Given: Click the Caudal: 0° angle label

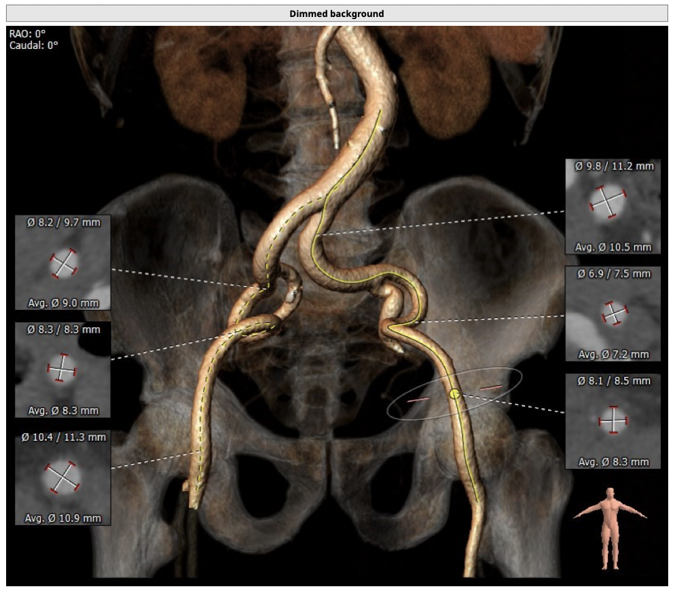Looking at the screenshot, I should (x=34, y=45).
